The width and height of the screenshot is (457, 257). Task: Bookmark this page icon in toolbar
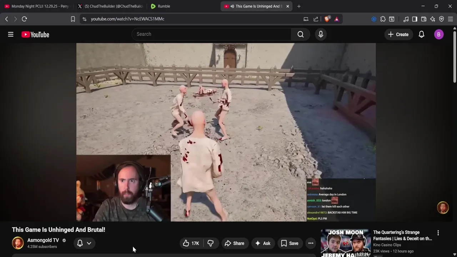pyautogui.click(x=73, y=19)
